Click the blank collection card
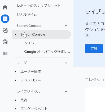 (x=95, y=100)
